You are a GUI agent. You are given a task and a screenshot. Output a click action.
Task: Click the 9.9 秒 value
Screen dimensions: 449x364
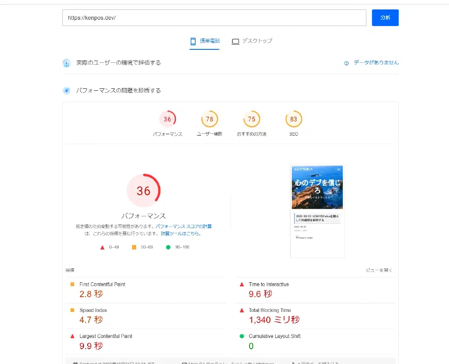click(91, 346)
